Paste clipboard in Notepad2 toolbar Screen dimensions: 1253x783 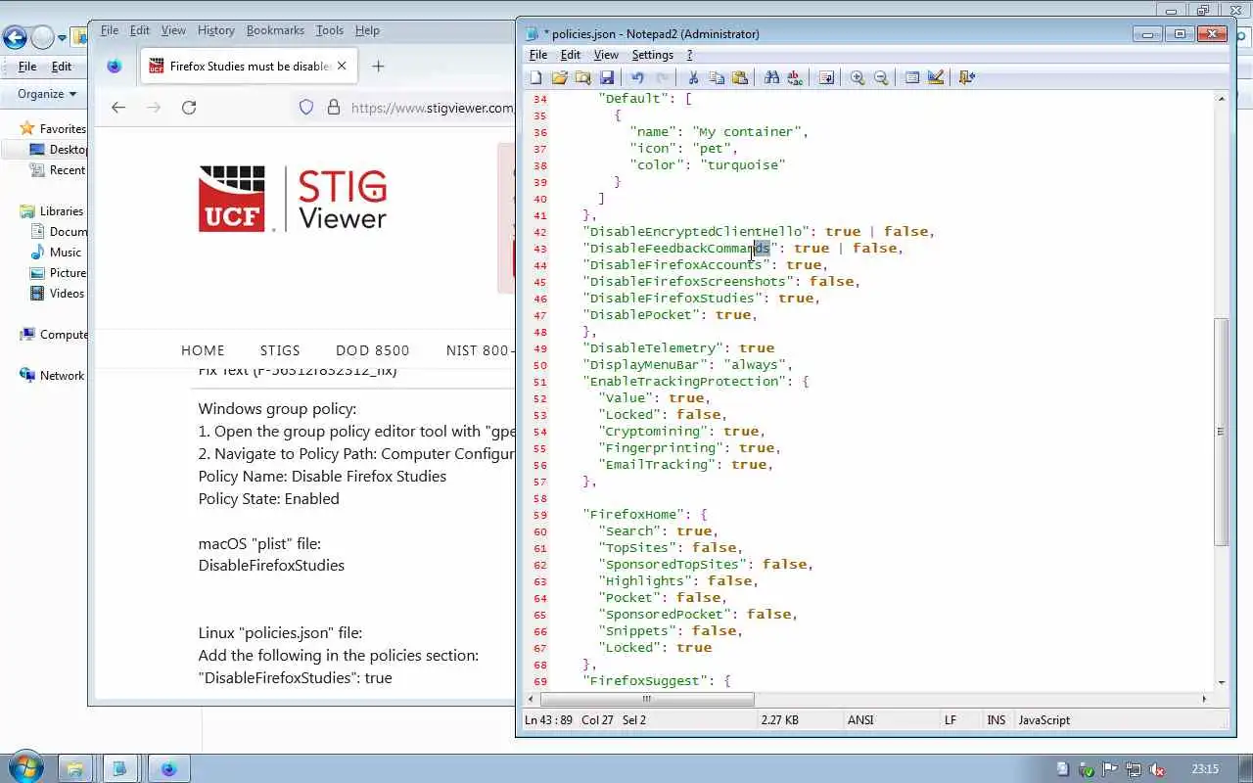tap(740, 77)
